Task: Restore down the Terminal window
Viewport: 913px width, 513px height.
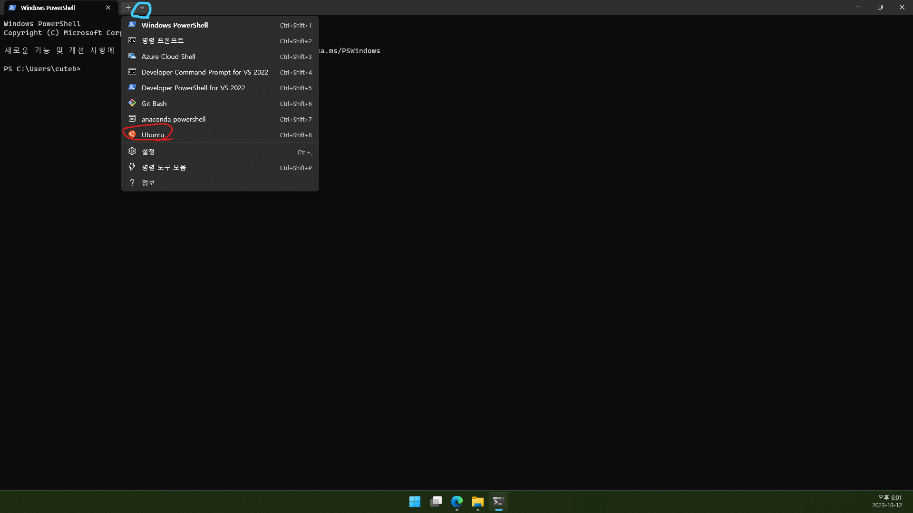Action: pos(880,8)
